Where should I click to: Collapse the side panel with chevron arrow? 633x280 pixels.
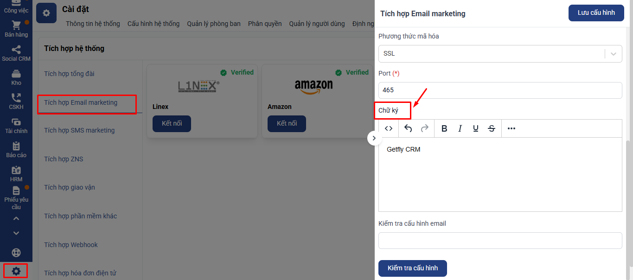click(374, 138)
